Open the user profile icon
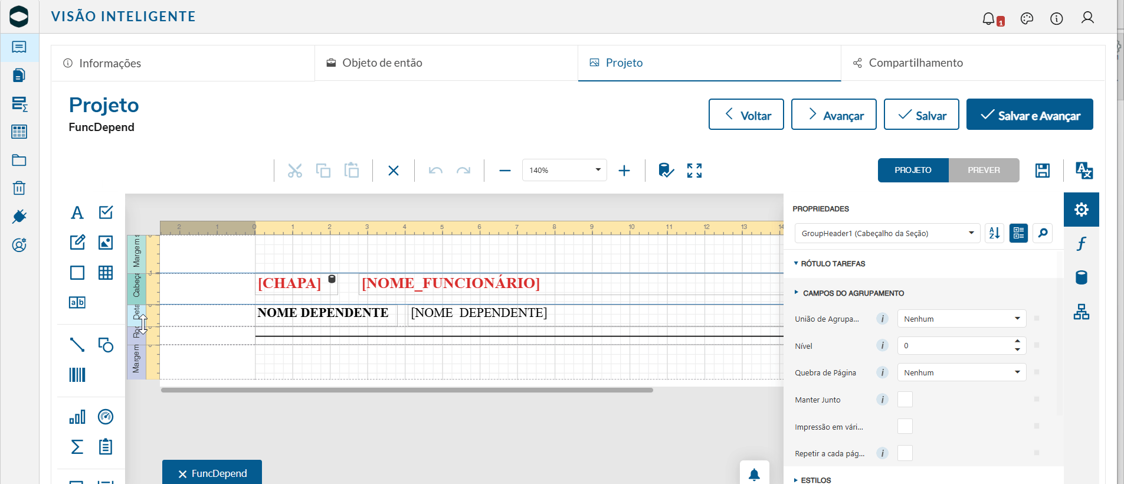Screen dimensions: 1124x484 pyautogui.click(x=1087, y=18)
